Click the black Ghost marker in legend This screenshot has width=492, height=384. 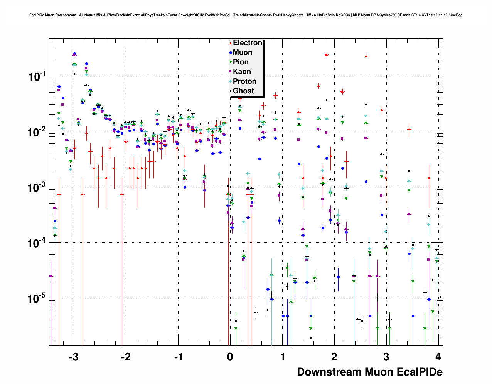pos(231,91)
